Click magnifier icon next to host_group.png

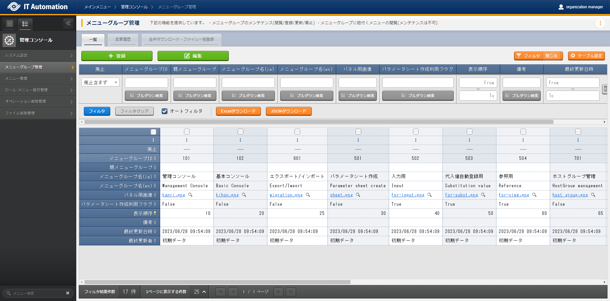coord(593,195)
